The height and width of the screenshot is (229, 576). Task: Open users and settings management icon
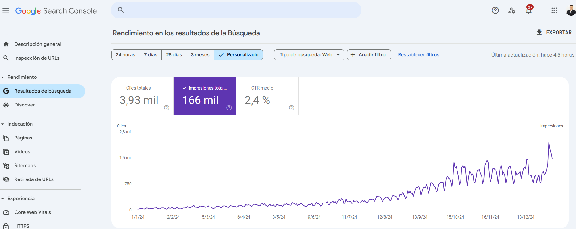point(512,10)
